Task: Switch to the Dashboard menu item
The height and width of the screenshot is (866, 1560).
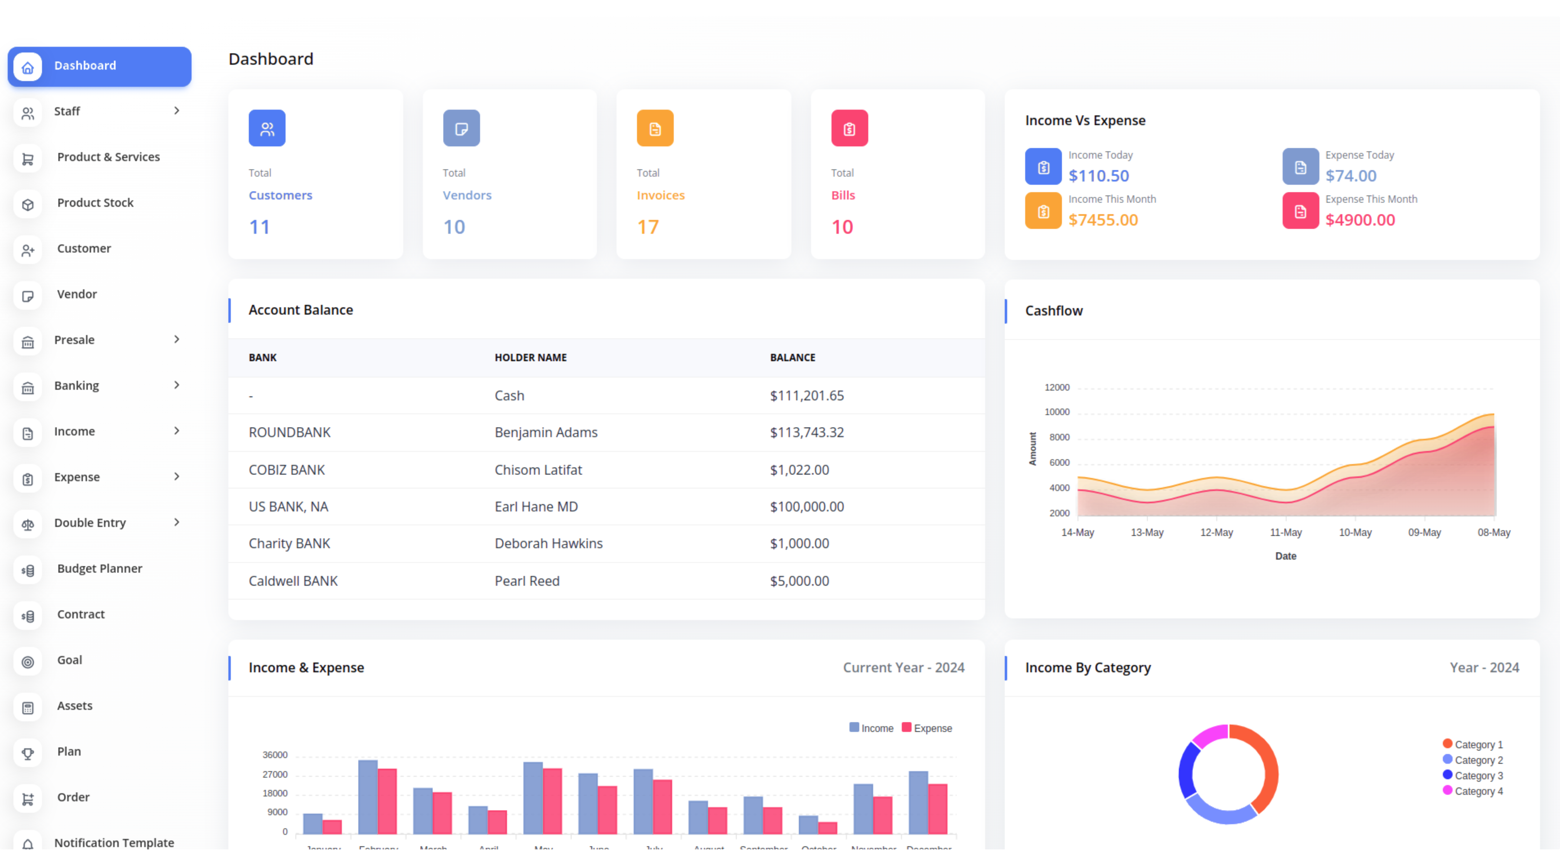Action: point(85,65)
